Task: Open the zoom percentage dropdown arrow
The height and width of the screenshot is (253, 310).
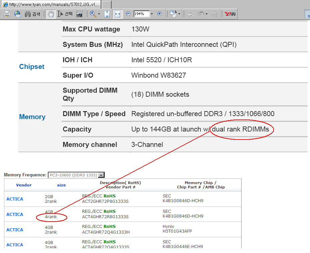Action: click(x=152, y=14)
